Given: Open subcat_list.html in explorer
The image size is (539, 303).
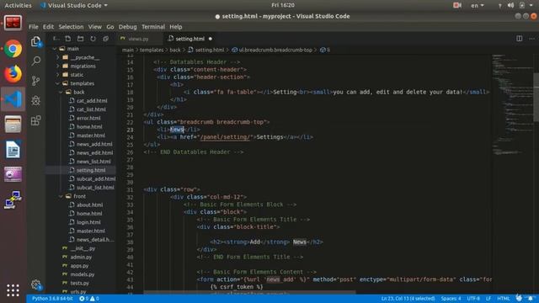Looking at the screenshot, I should tap(95, 188).
